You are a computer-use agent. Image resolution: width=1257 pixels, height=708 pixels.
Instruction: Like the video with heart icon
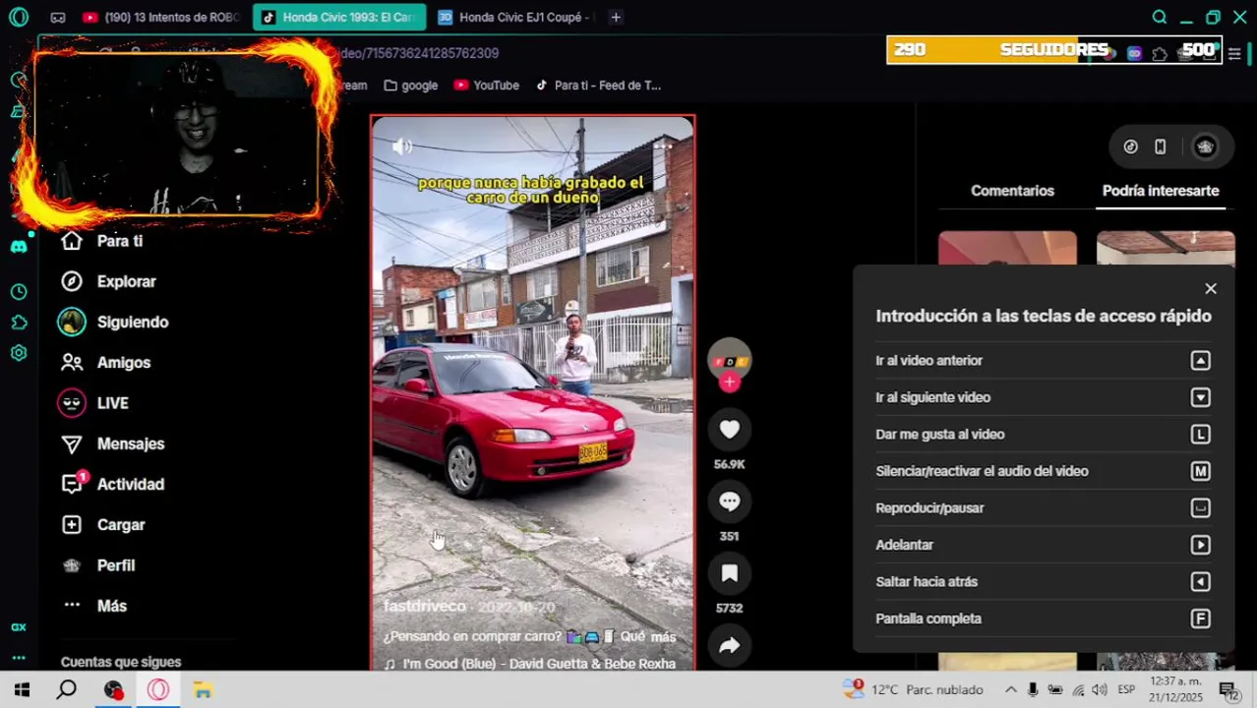(x=729, y=430)
